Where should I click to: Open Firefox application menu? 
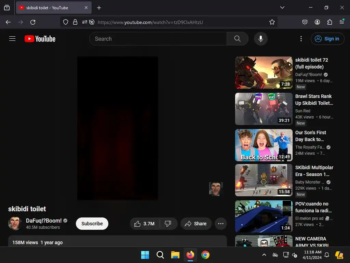coord(342,22)
